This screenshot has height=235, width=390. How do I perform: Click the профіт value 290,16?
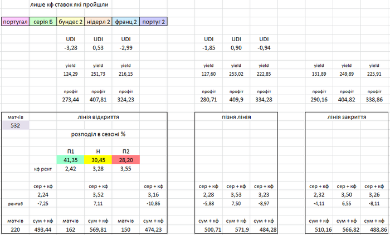tap(319, 100)
